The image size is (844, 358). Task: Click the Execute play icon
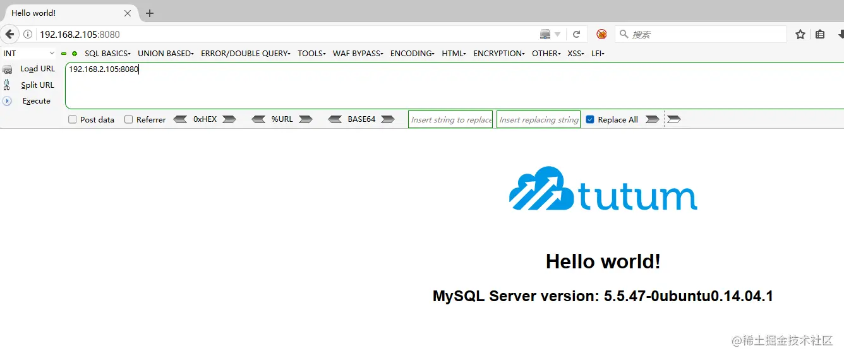[8, 101]
